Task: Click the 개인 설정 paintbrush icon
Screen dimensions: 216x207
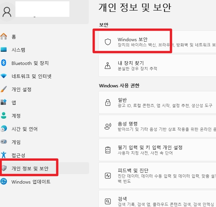Action: [x=4, y=89]
